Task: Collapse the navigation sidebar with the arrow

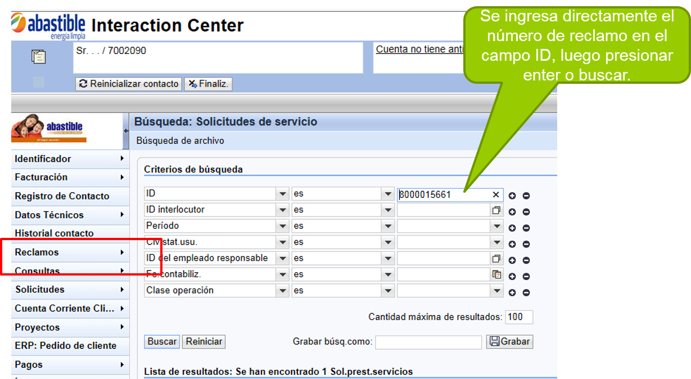Action: pyautogui.click(x=126, y=130)
